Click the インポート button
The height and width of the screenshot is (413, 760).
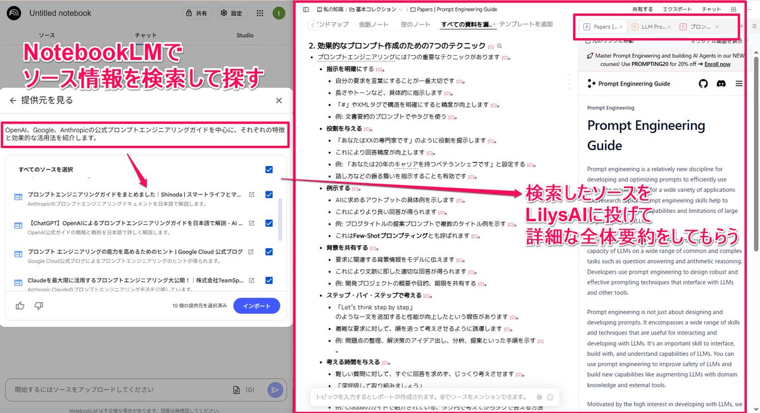click(x=256, y=306)
